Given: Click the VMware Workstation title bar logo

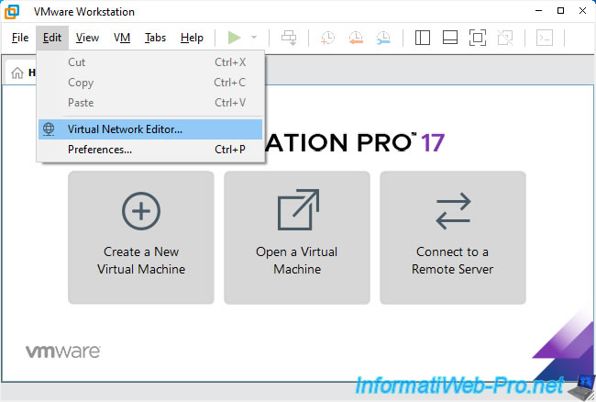Looking at the screenshot, I should pyautogui.click(x=11, y=11).
